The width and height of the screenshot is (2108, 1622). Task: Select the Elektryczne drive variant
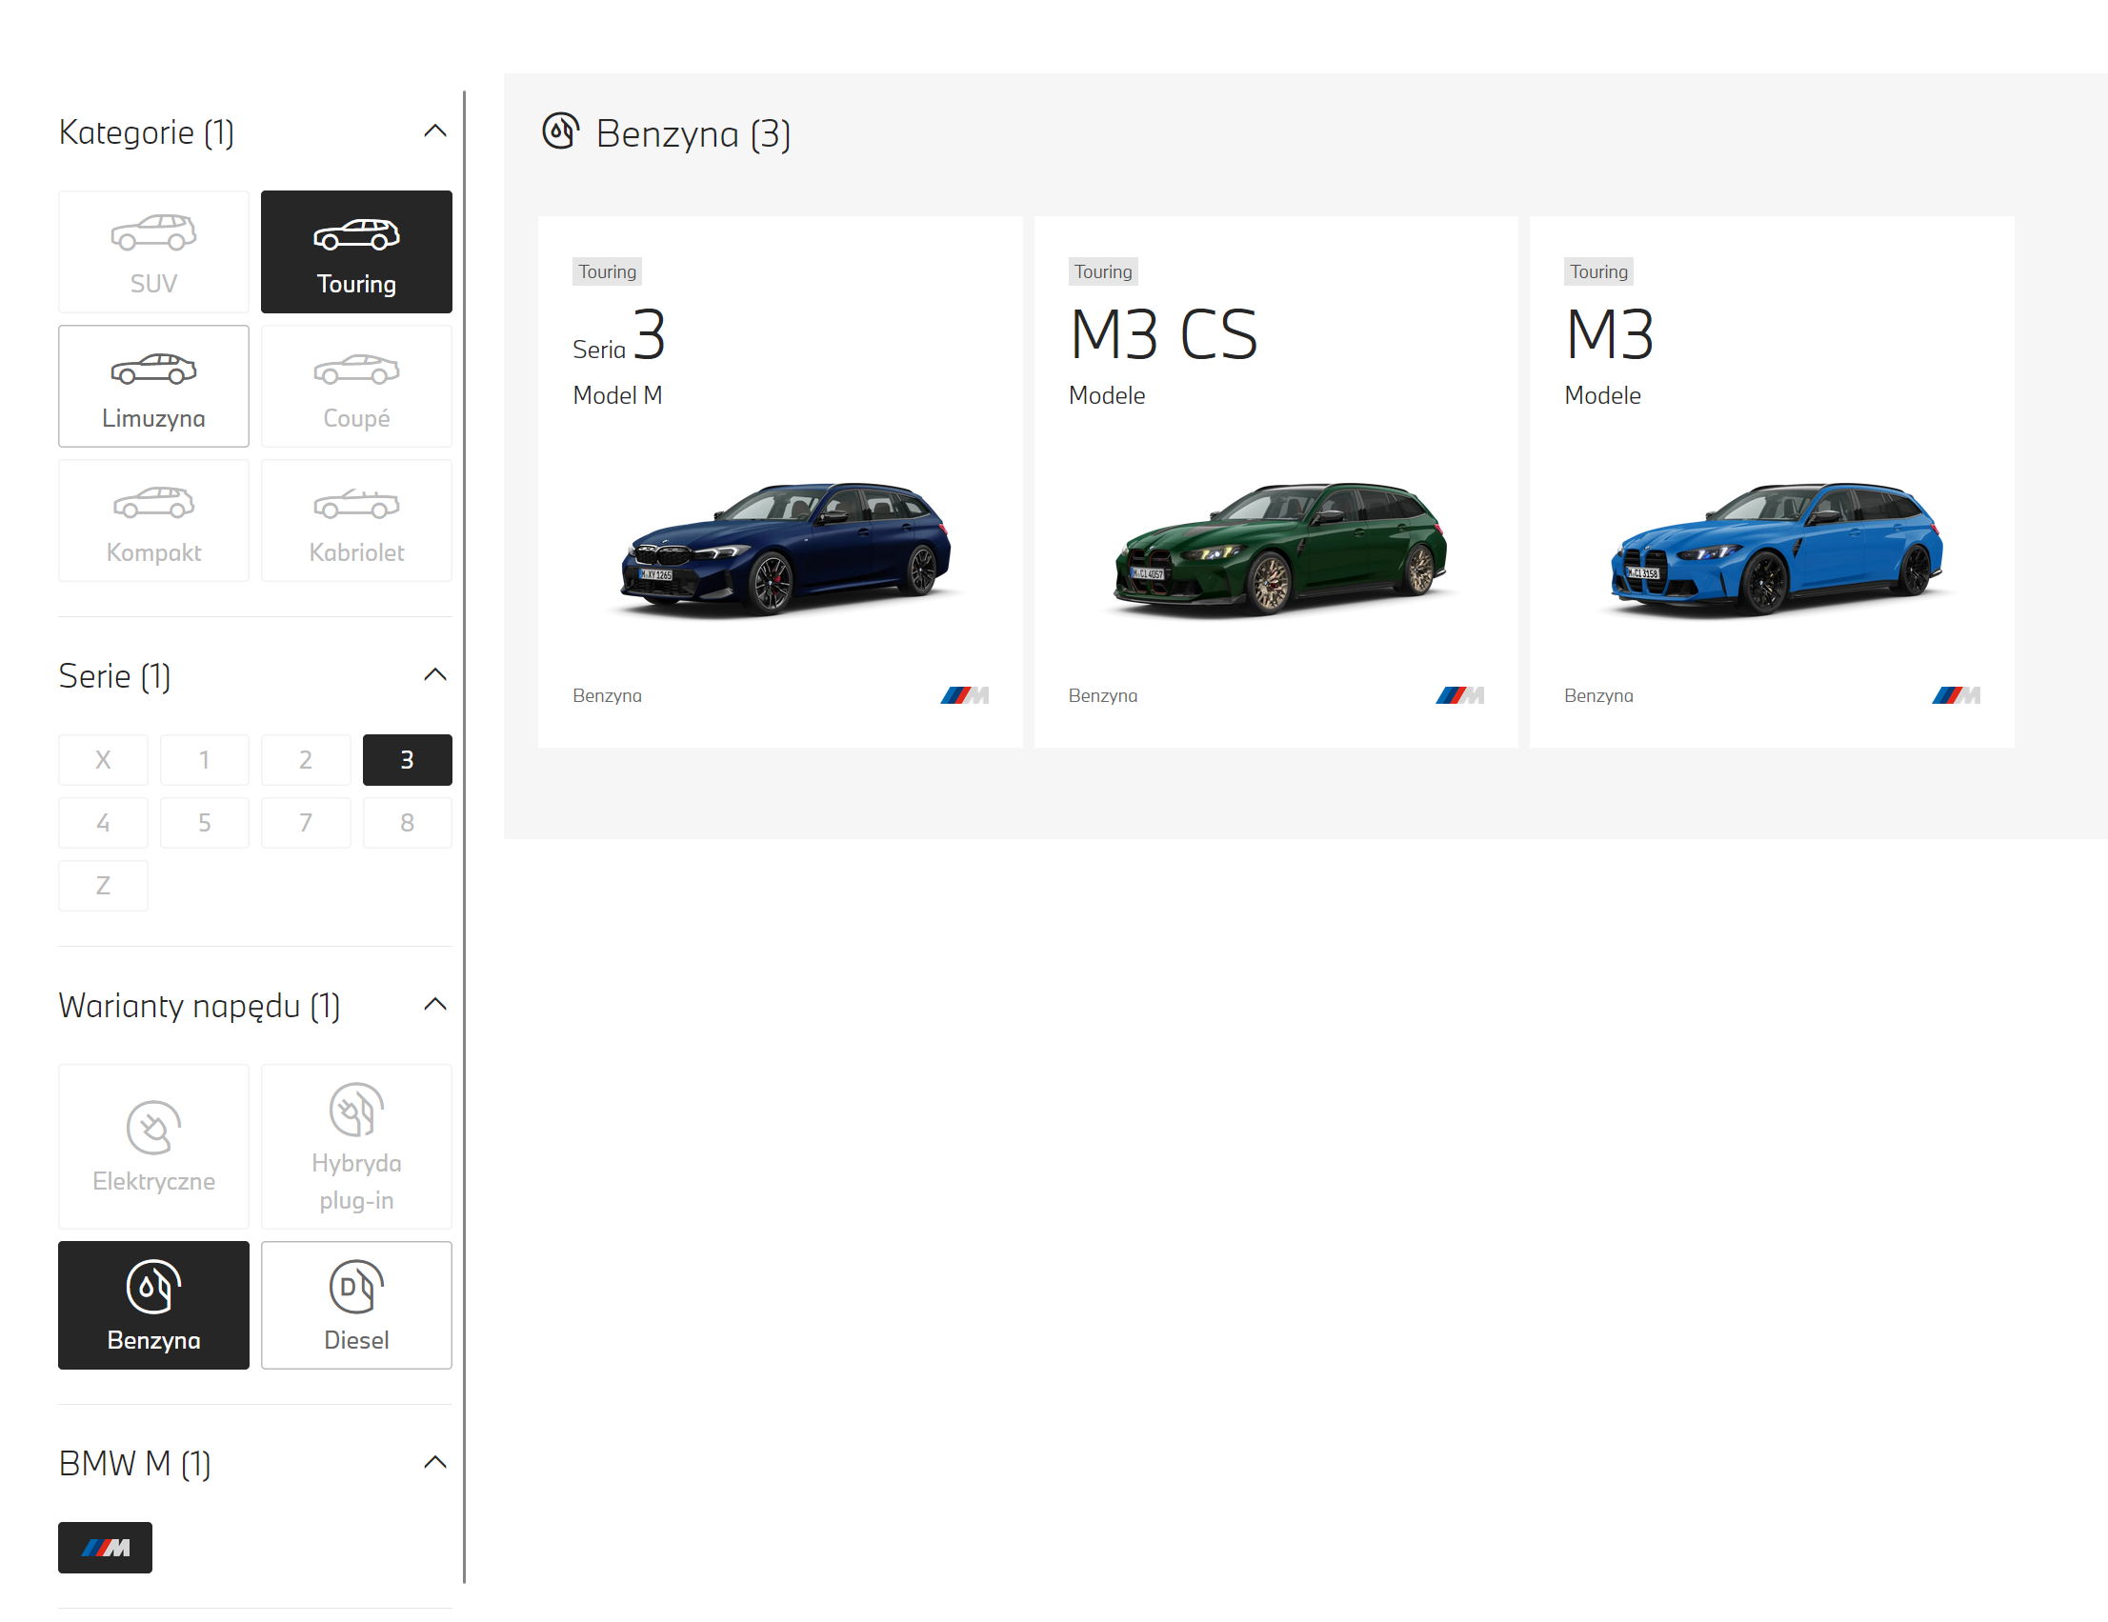click(x=153, y=1147)
